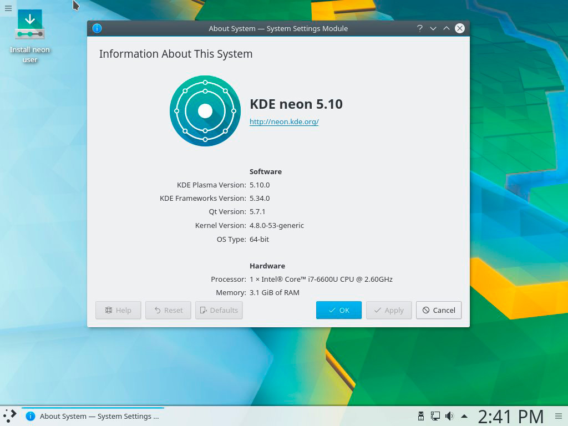The height and width of the screenshot is (426, 568).
Task: Open the application launcher in the panel
Action: click(10, 415)
